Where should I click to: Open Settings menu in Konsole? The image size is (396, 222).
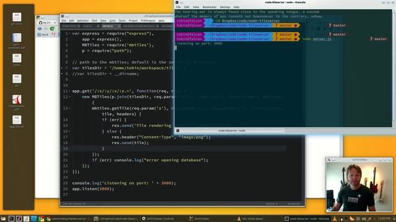(225, 7)
